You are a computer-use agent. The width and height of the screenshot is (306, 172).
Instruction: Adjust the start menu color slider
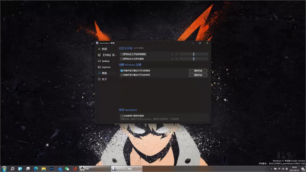(194, 54)
